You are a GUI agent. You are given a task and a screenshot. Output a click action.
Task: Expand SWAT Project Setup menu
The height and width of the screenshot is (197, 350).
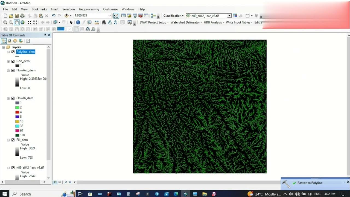(154, 22)
